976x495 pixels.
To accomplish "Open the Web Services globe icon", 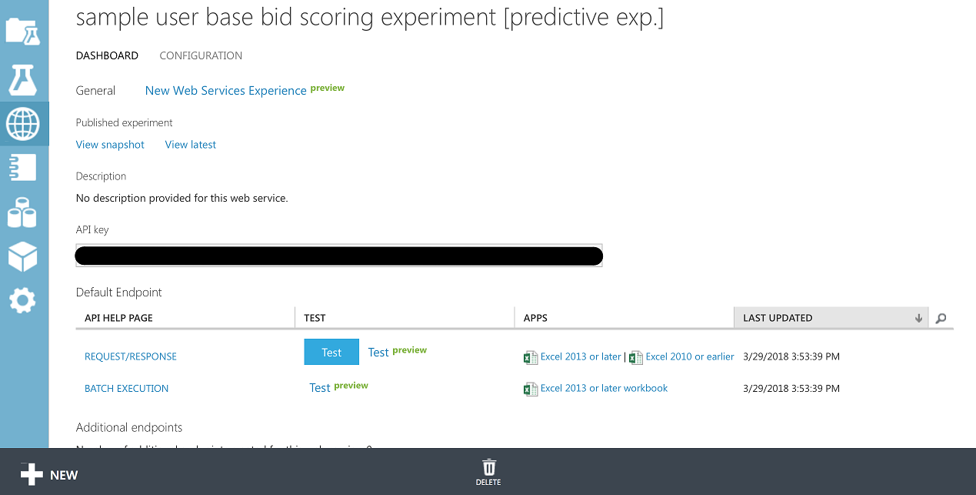I will (24, 123).
